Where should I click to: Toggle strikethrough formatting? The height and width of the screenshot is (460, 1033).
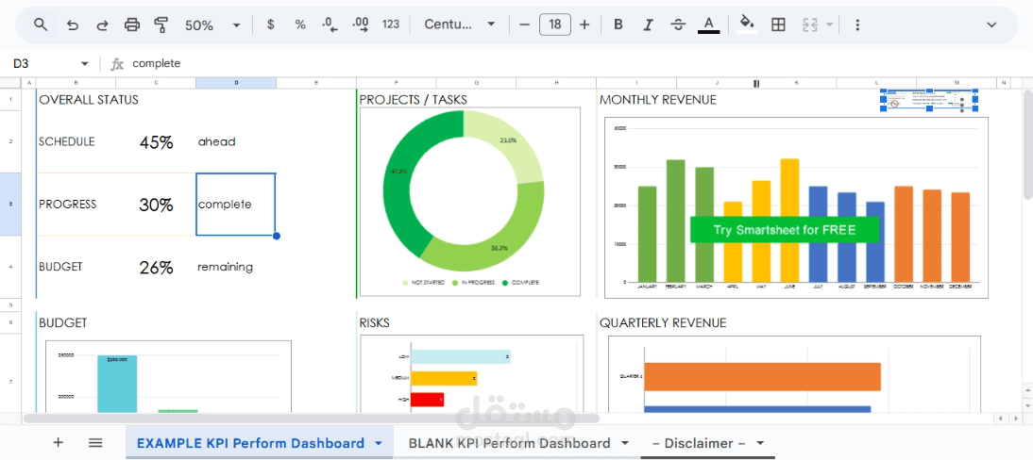(678, 25)
